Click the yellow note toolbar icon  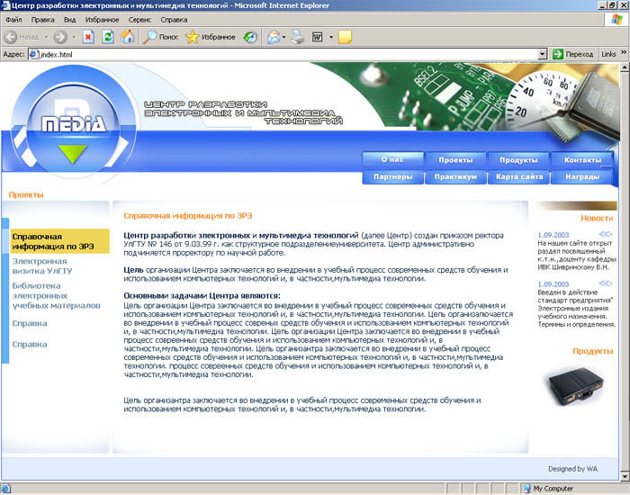(x=345, y=37)
